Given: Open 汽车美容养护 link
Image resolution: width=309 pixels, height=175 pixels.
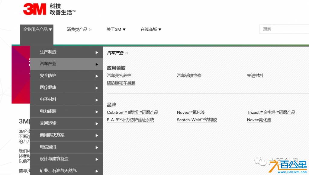Looking at the screenshot, I should coord(119,75).
